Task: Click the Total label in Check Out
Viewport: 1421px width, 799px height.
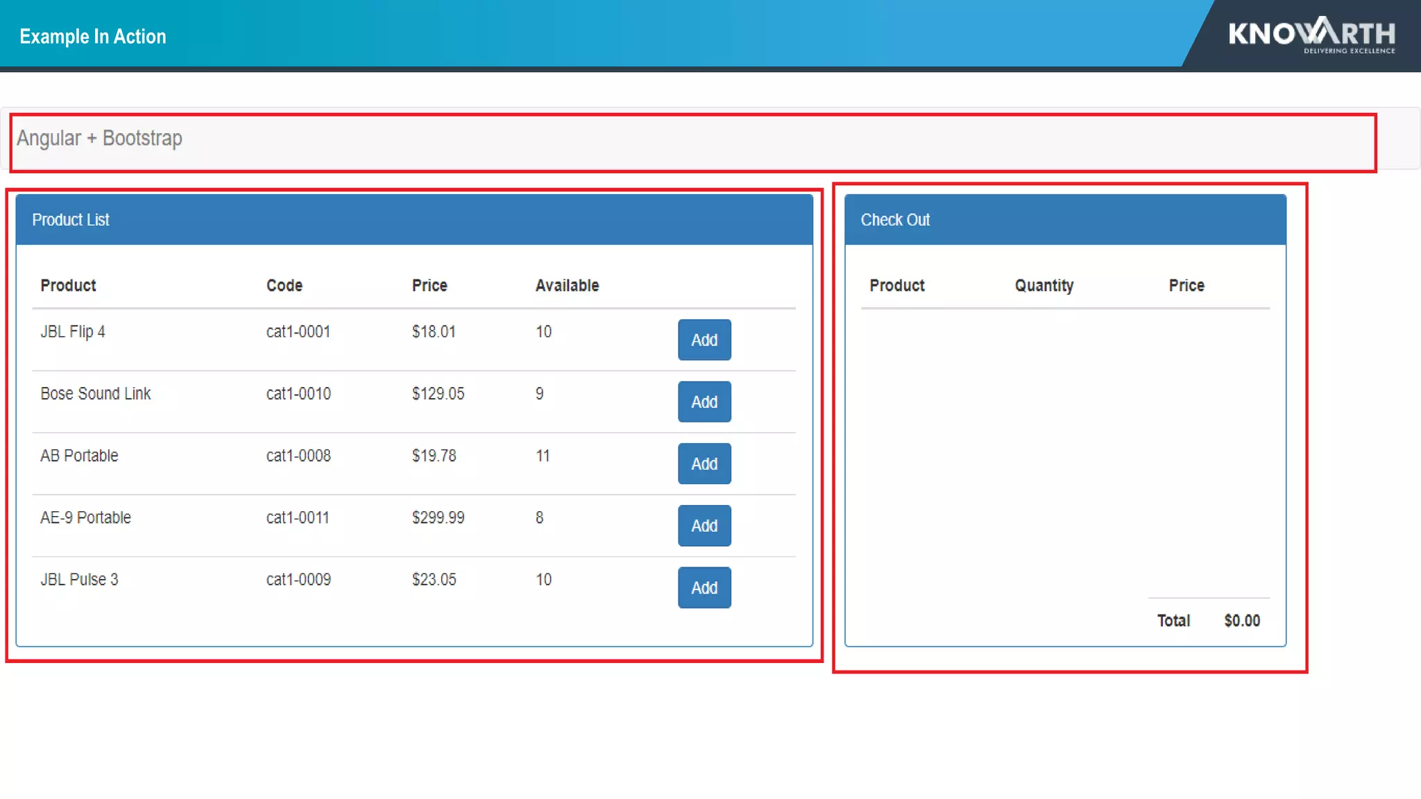Action: (x=1173, y=621)
